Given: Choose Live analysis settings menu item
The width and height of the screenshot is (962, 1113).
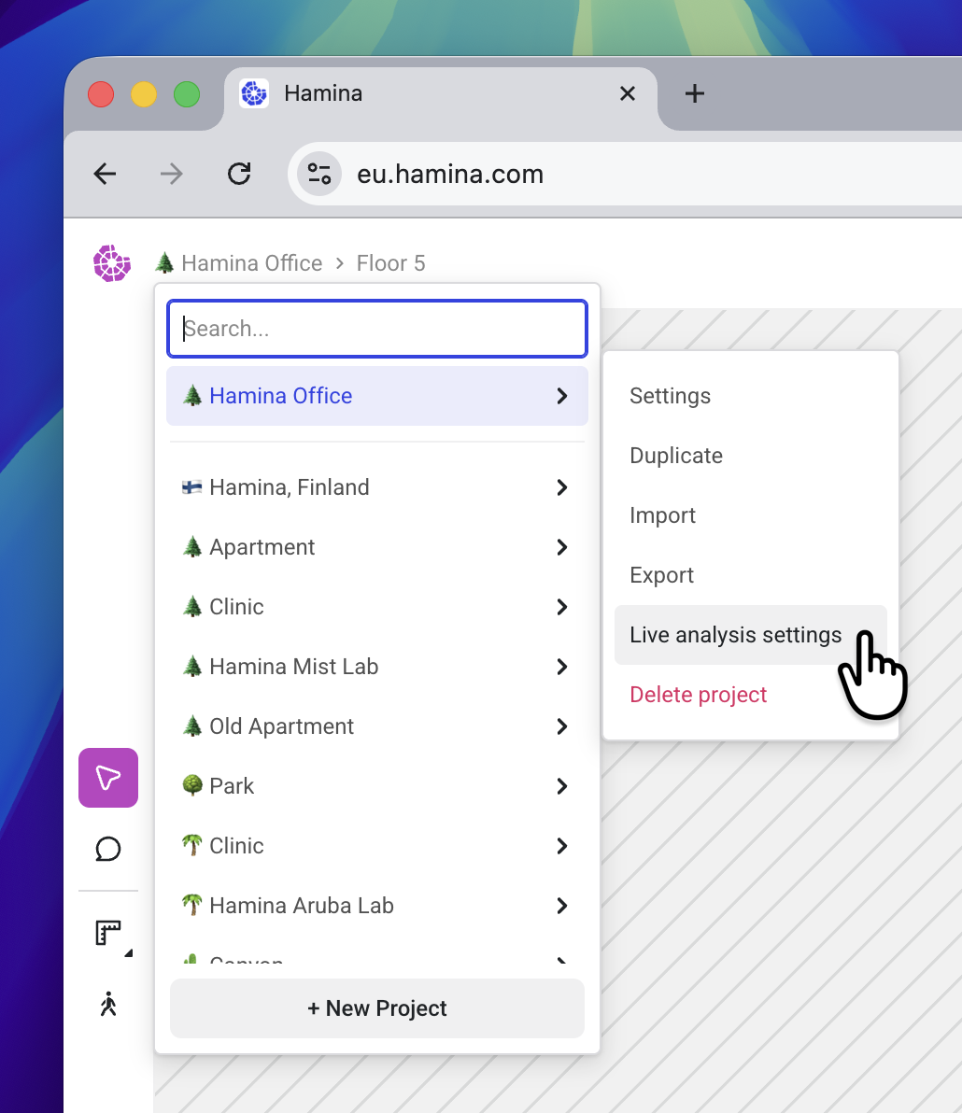Looking at the screenshot, I should [735, 635].
